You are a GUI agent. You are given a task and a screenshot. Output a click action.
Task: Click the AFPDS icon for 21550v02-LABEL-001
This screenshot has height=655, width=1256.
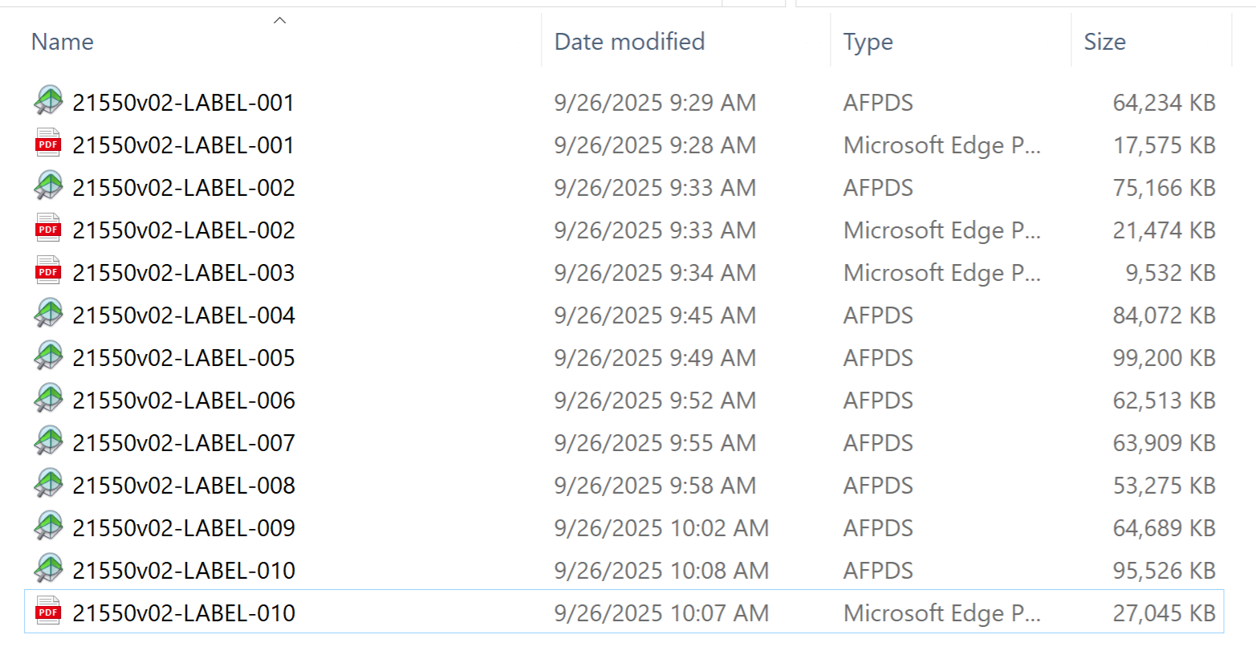[x=48, y=102]
